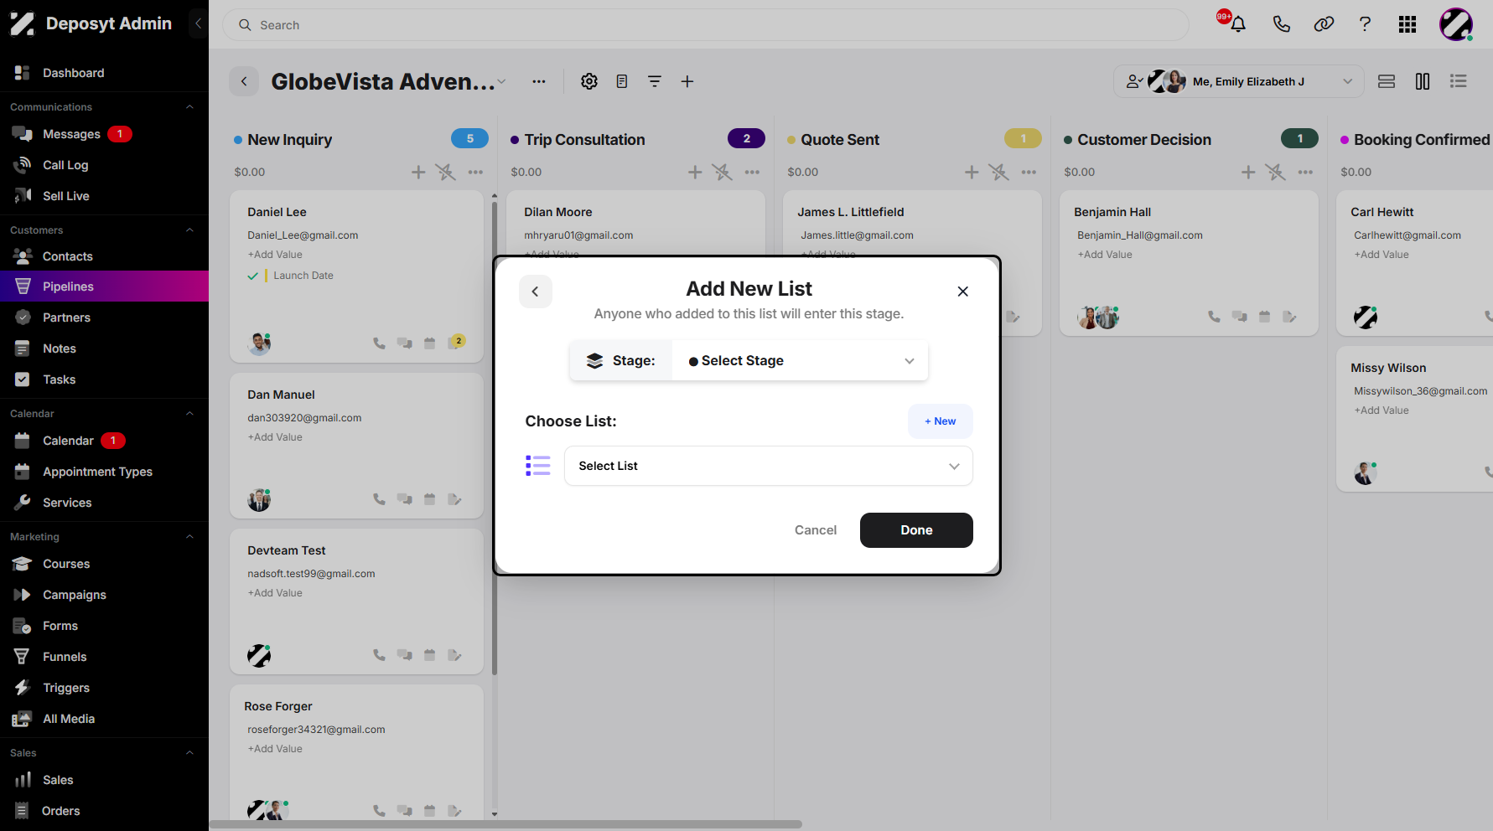The height and width of the screenshot is (831, 1493).
Task: Open Dan Manuel card calendar icon
Action: 429,499
